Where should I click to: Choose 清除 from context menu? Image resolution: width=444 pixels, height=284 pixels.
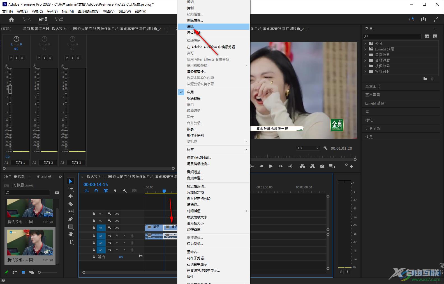pos(214,26)
